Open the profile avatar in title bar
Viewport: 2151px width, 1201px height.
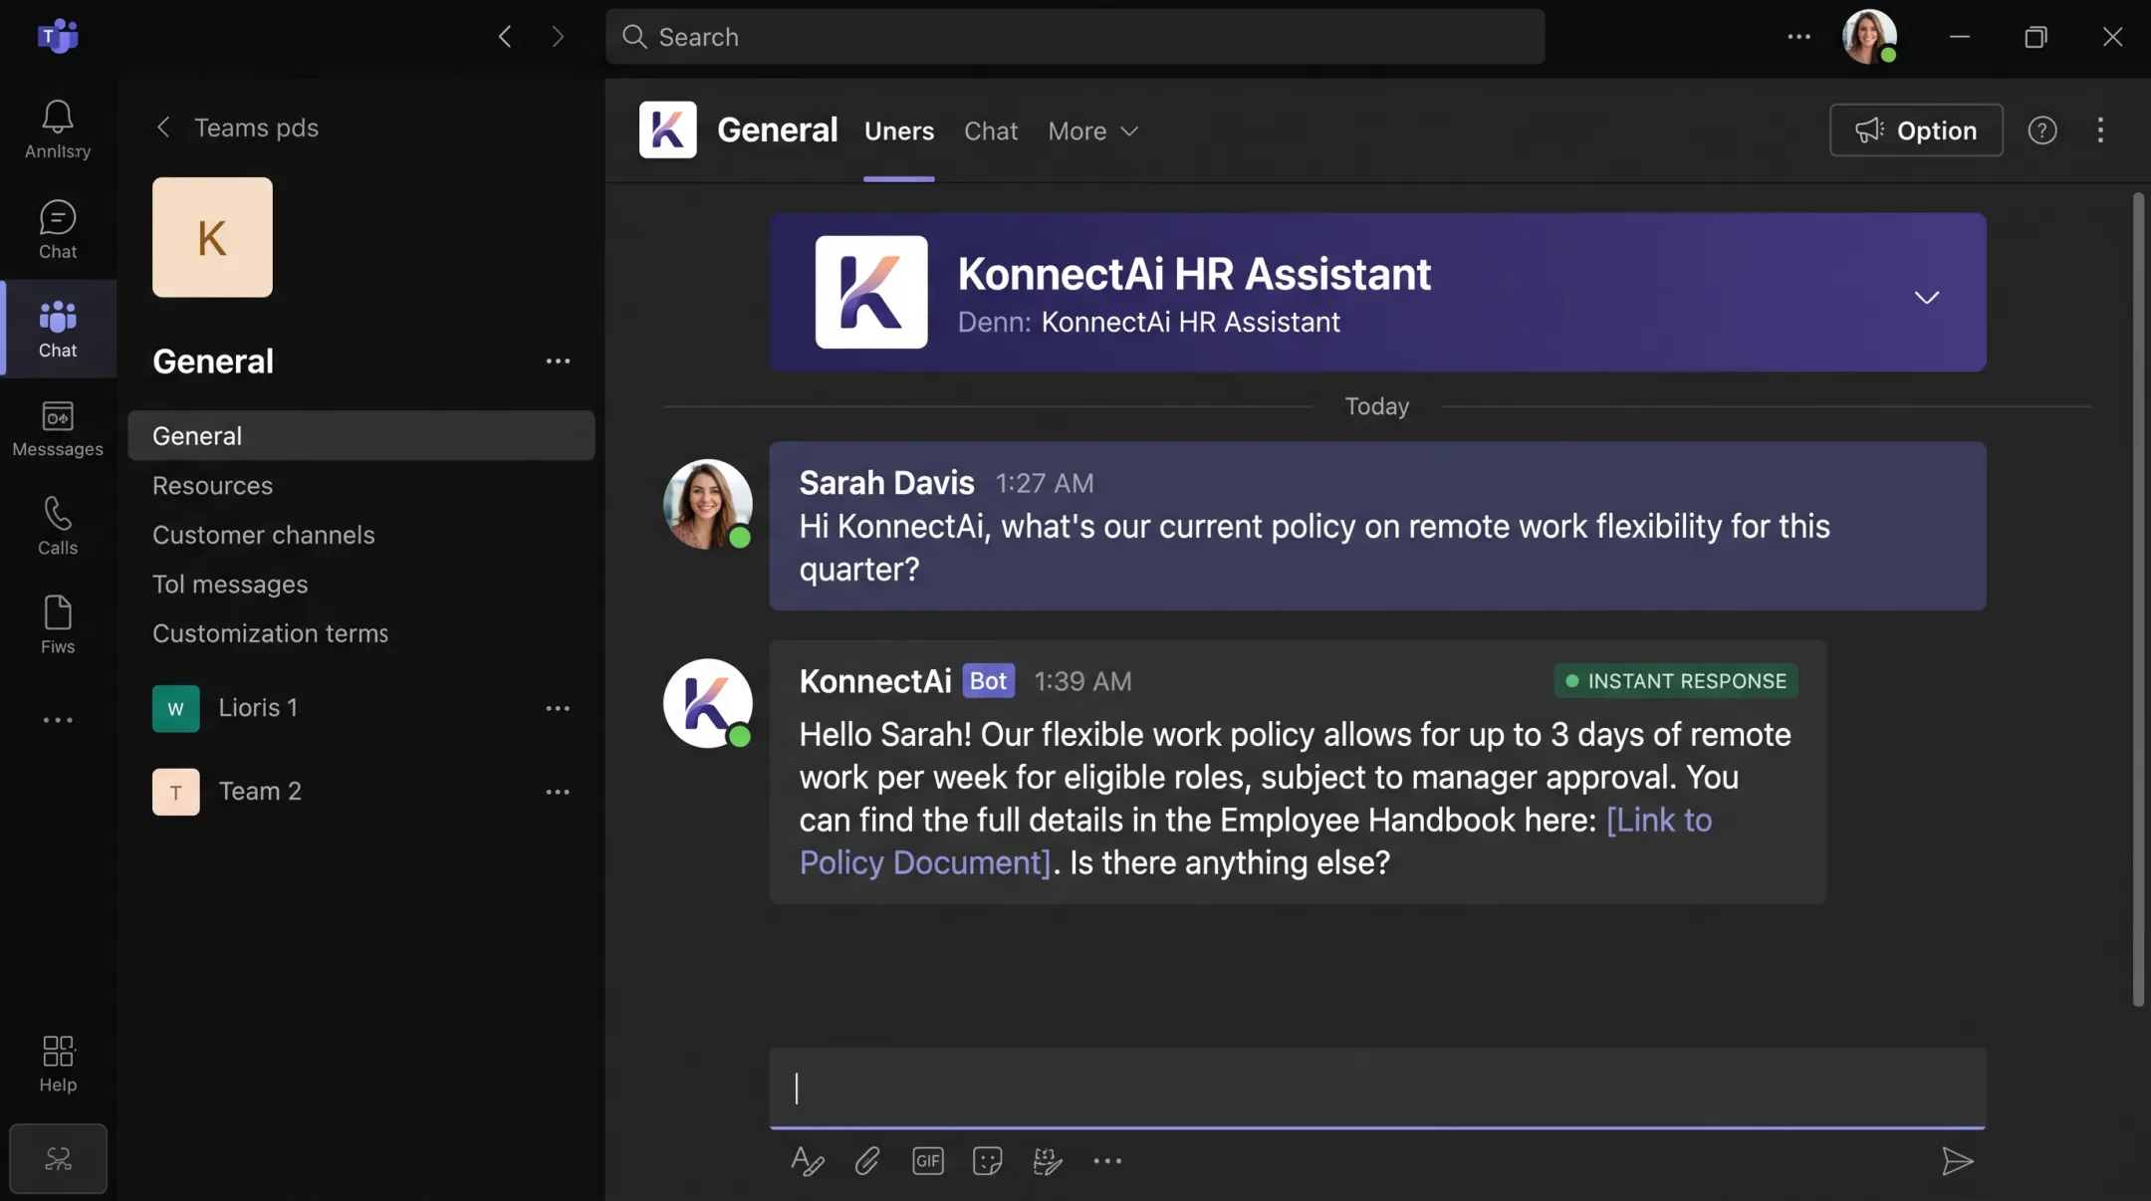click(x=1869, y=37)
